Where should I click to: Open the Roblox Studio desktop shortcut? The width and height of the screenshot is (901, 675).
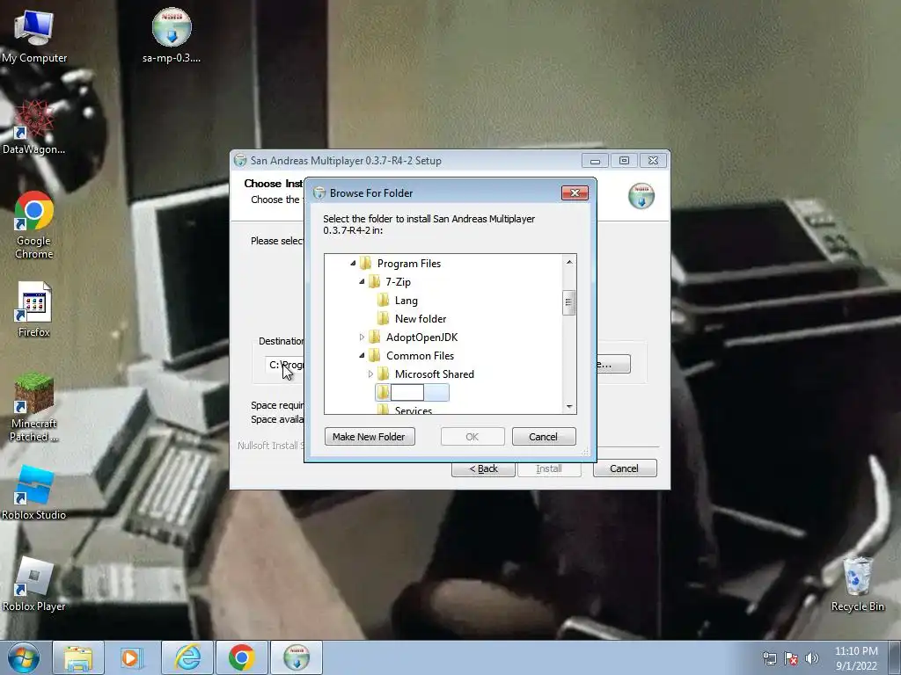click(x=34, y=492)
